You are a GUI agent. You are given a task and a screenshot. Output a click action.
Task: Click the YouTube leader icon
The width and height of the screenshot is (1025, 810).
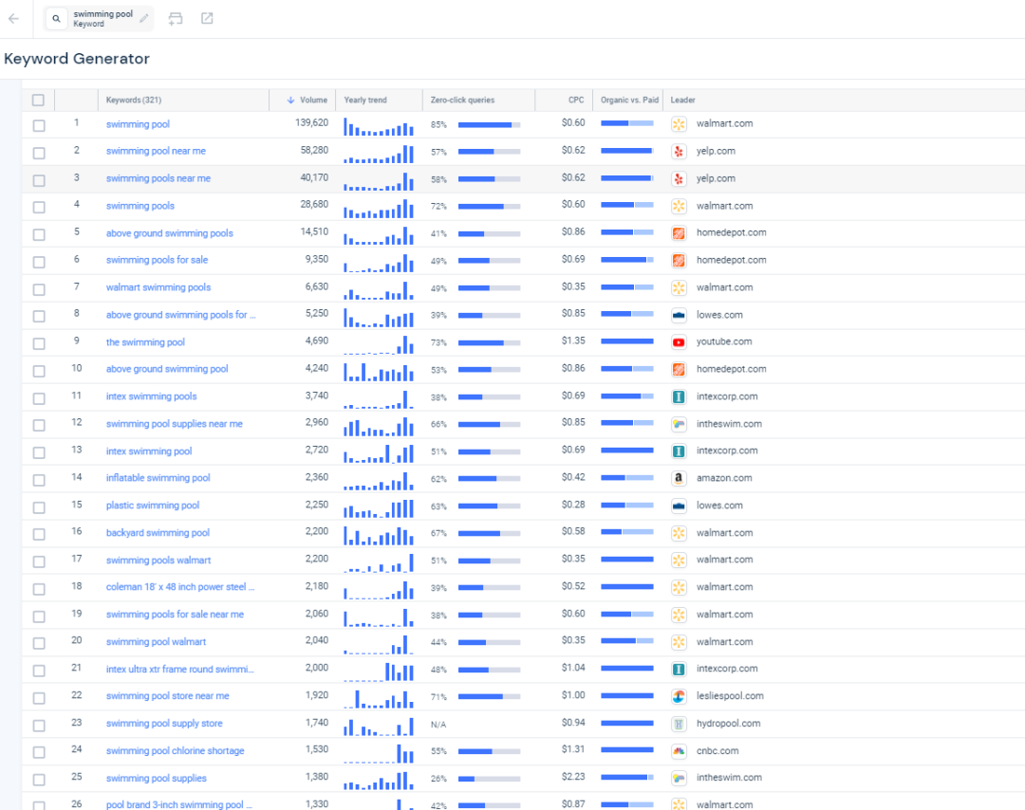click(x=679, y=342)
